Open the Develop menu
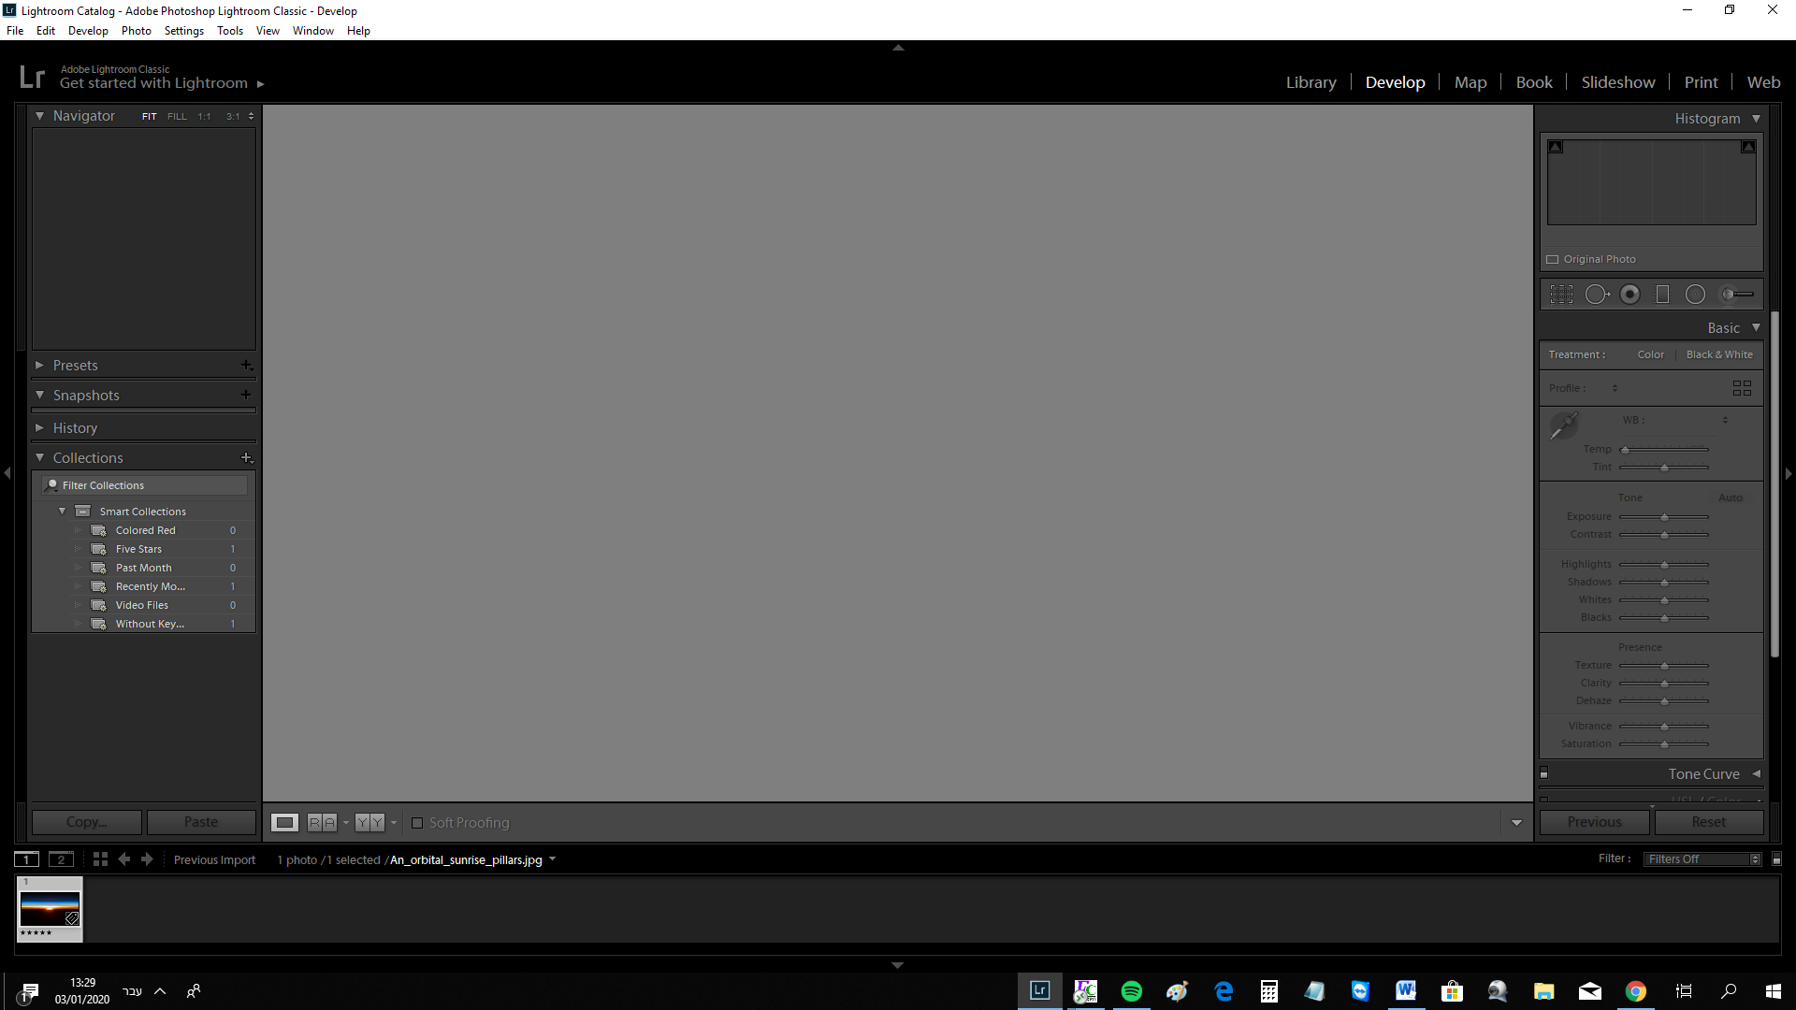This screenshot has height=1010, width=1796. 88,30
